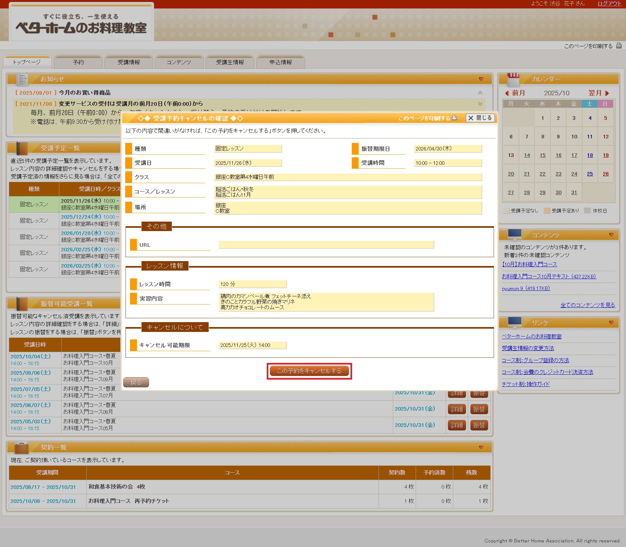Screen dimensions: 626x547
Task: Go to next month arrow in calendar
Action: pyautogui.click(x=607, y=93)
